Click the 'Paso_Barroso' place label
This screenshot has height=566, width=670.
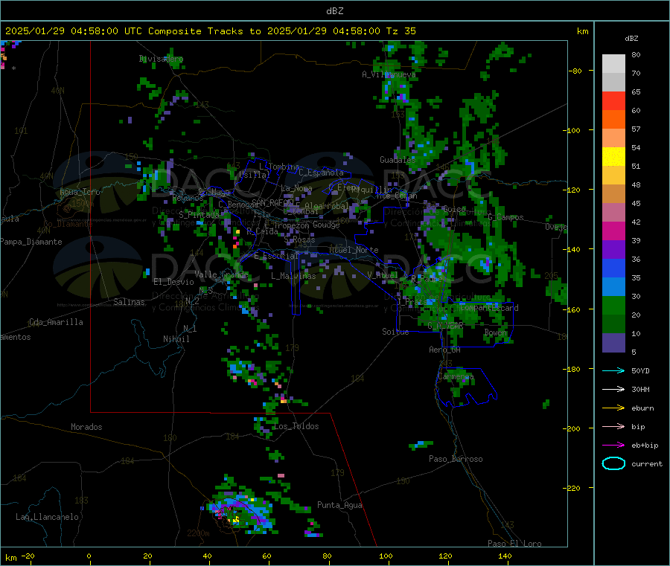[456, 459]
